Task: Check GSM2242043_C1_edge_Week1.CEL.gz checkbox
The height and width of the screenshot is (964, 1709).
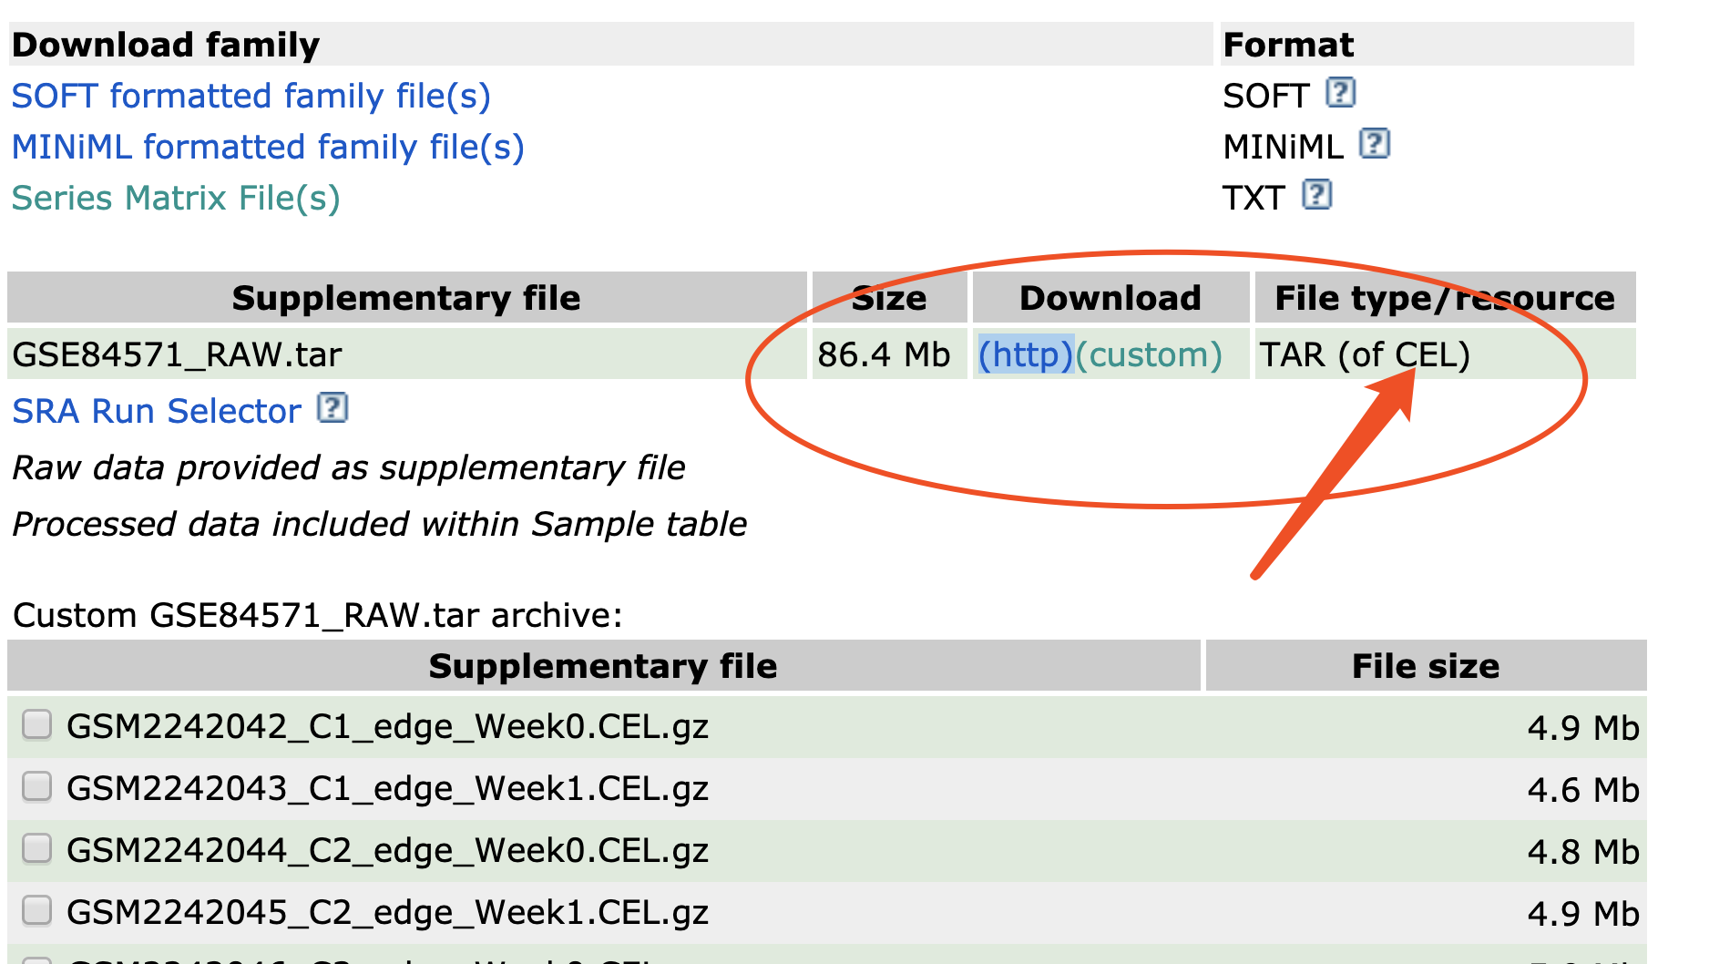Action: (36, 786)
